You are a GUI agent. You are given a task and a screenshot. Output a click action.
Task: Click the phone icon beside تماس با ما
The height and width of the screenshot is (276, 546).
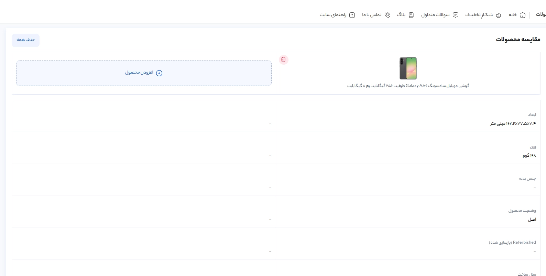pos(387,15)
